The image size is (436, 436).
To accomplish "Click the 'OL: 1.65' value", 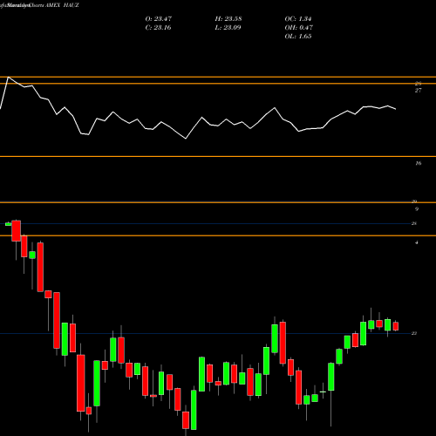I will tap(298, 37).
